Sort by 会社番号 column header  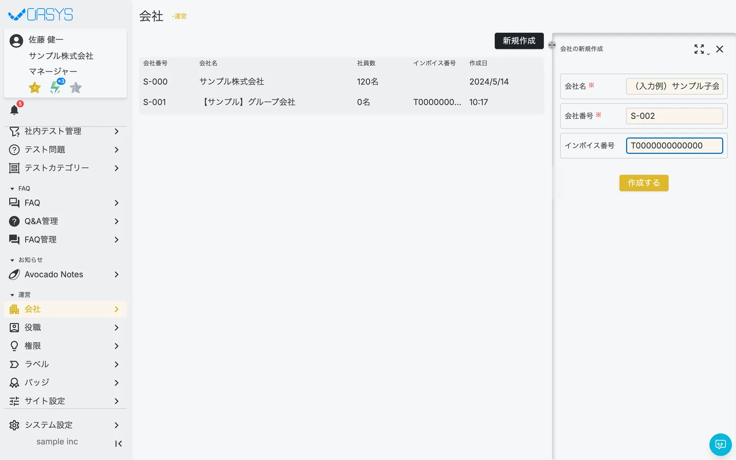tap(155, 63)
